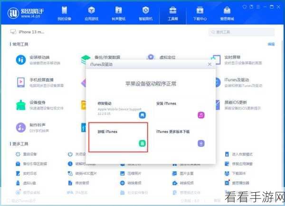This screenshot has width=285, height=206.
Task: Open 爱思商城 (i4 Store)
Action: (x=227, y=13)
